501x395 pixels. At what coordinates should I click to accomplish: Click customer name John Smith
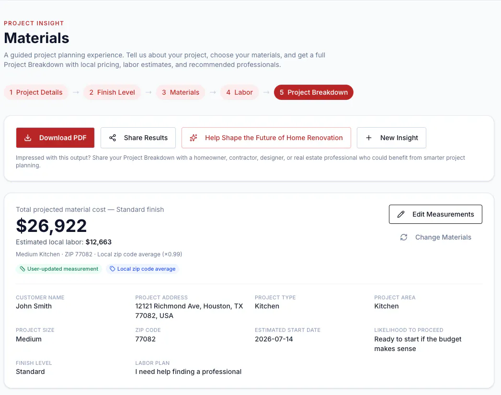click(x=34, y=307)
